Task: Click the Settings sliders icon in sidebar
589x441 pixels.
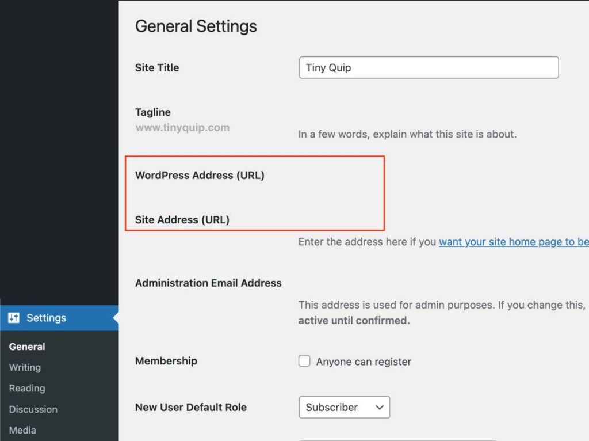Action: (x=14, y=318)
